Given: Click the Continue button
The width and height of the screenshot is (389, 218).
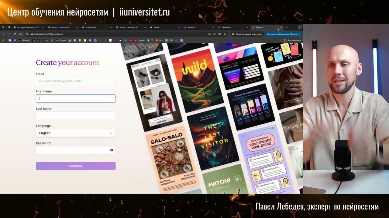Looking at the screenshot, I should tap(76, 166).
